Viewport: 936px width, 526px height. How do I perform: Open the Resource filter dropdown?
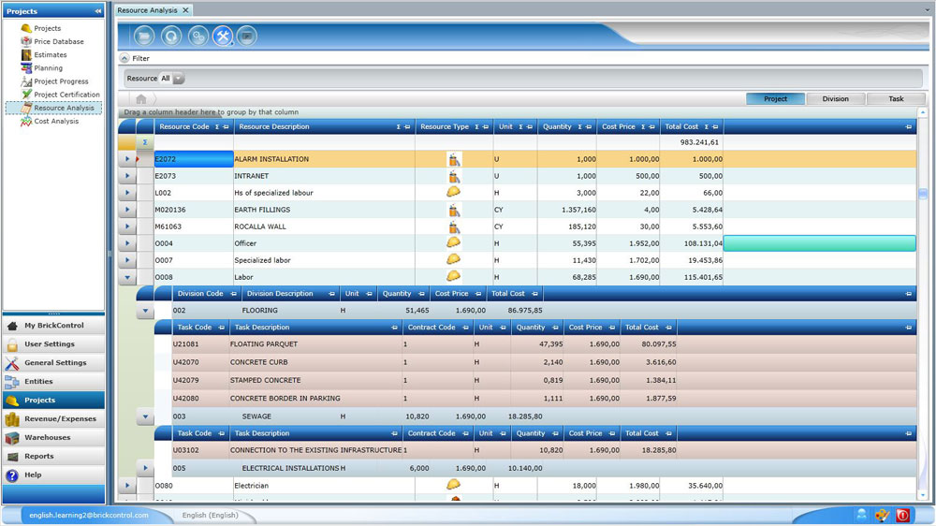(179, 79)
